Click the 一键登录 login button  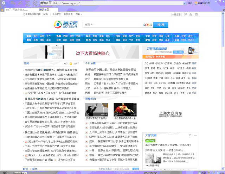(176, 14)
